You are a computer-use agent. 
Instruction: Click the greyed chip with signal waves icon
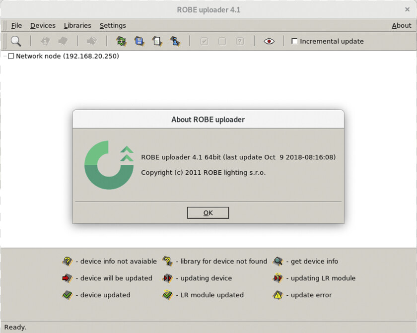[x=92, y=41]
